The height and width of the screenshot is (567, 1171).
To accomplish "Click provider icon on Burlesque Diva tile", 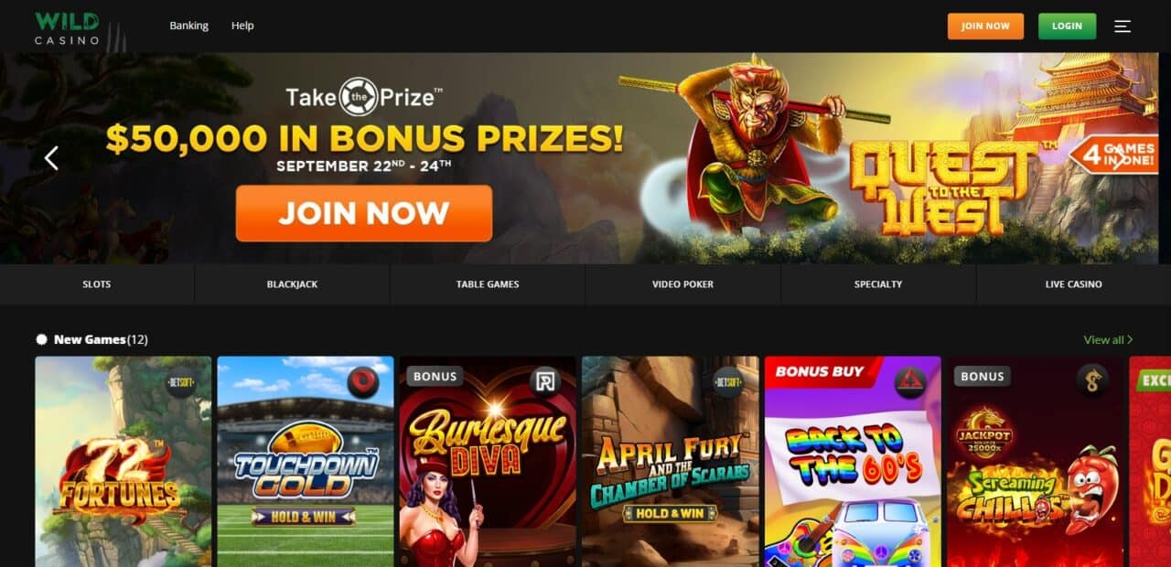I will (x=545, y=381).
